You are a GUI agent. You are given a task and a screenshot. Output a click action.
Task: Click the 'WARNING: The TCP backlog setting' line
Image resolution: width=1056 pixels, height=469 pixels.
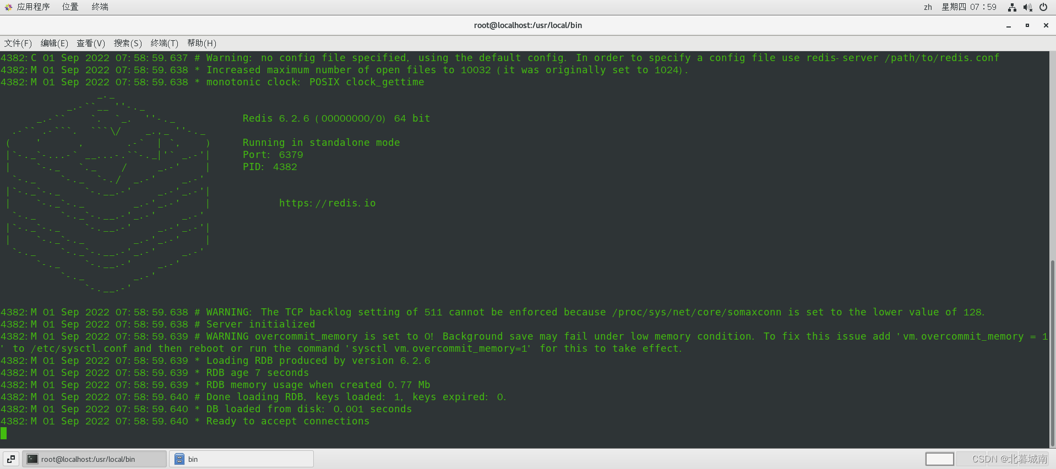(x=492, y=312)
